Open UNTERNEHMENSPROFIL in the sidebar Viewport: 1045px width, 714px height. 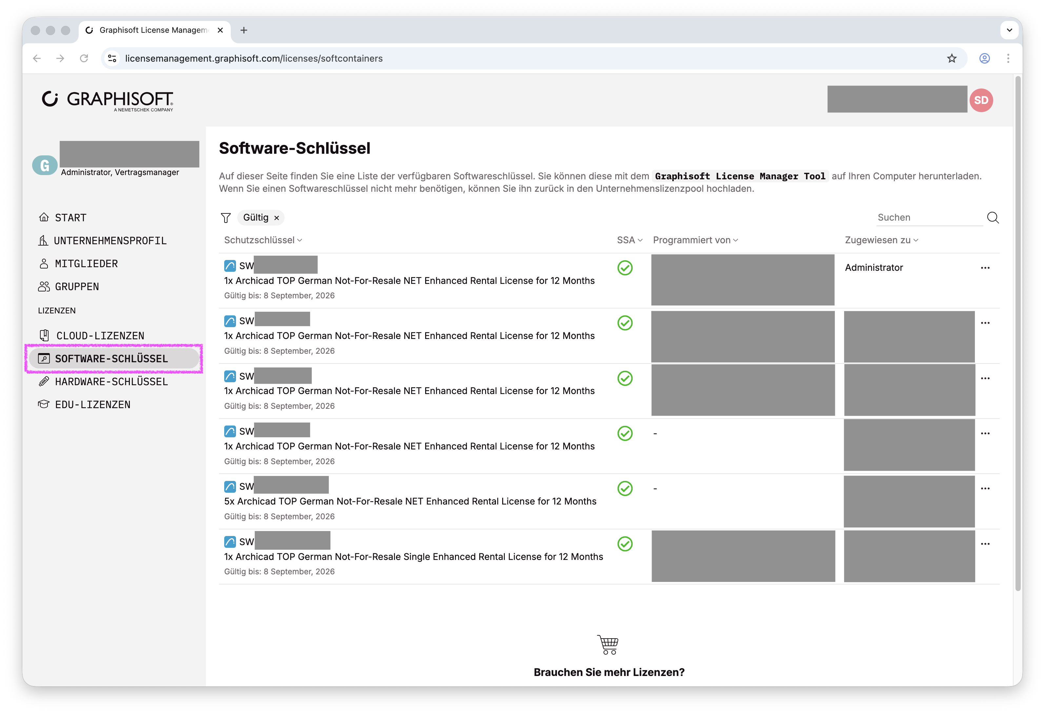pyautogui.click(x=103, y=241)
